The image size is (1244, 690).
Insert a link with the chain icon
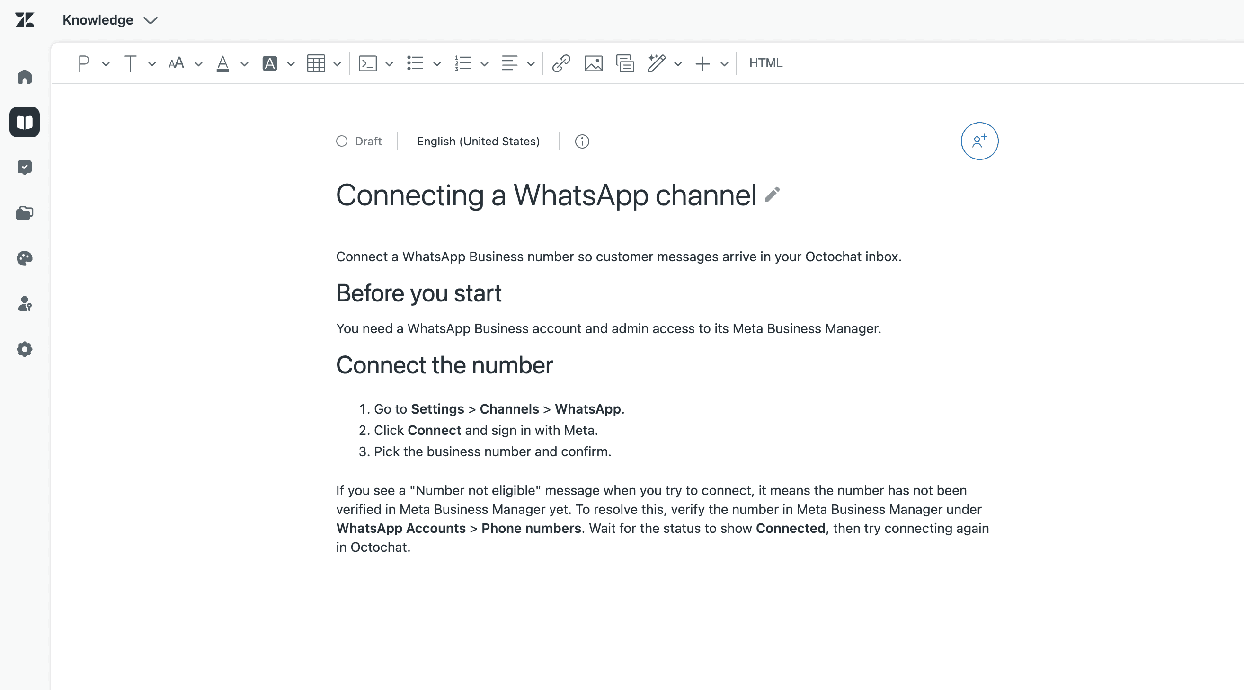point(561,63)
